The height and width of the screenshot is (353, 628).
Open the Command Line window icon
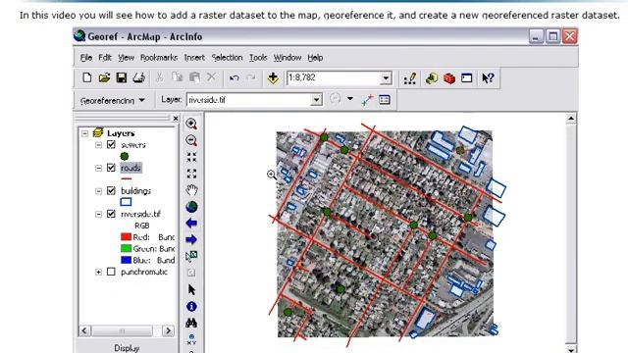pyautogui.click(x=467, y=78)
